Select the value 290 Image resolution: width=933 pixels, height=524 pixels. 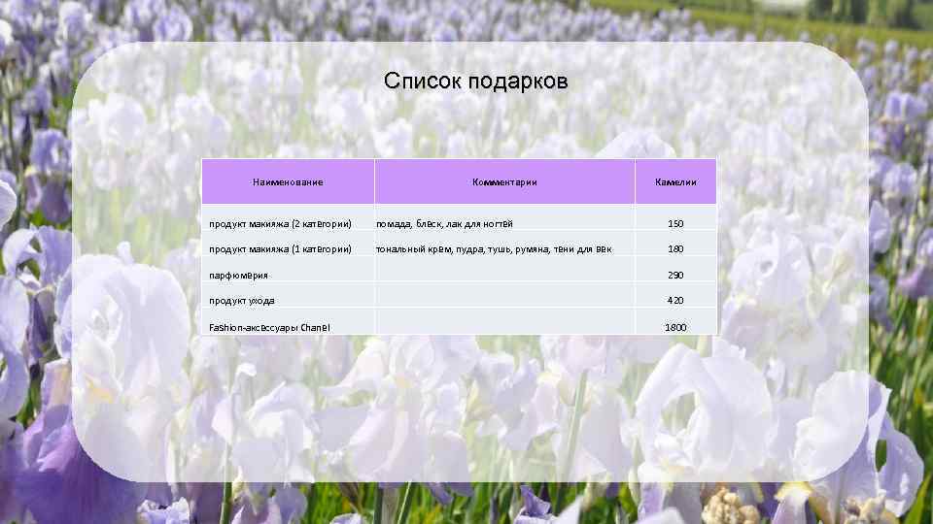[x=675, y=275]
